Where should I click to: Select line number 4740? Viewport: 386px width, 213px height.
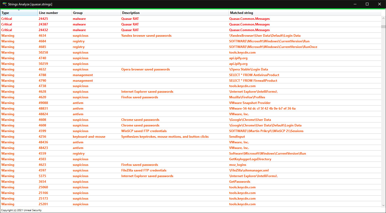pyautogui.click(x=42, y=58)
